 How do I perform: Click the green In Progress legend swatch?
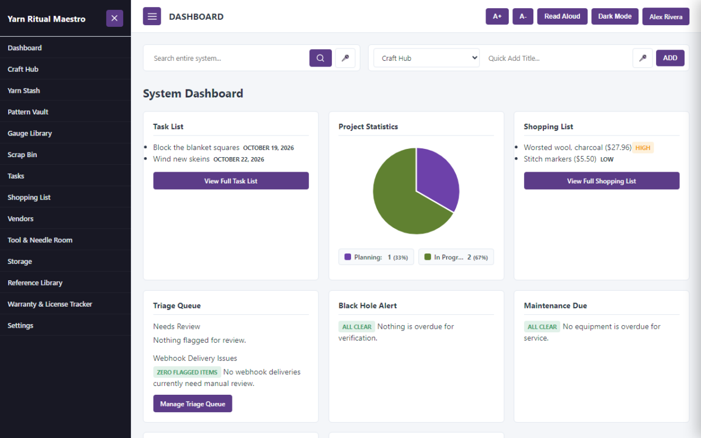(x=428, y=257)
